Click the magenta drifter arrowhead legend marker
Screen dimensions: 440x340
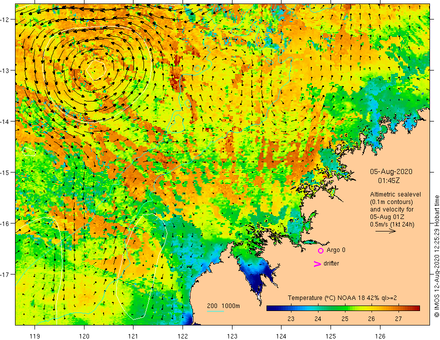[317, 263]
